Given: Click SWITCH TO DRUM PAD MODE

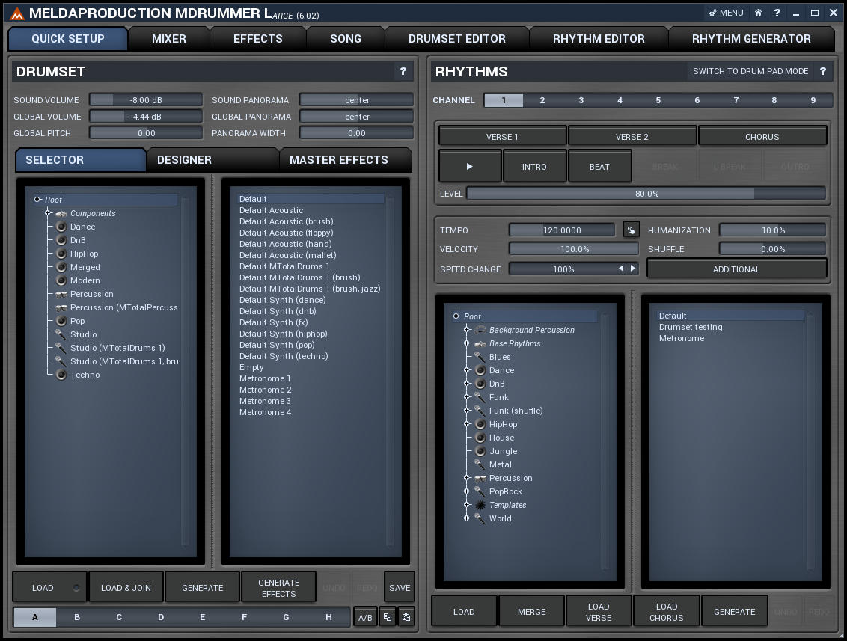Looking at the screenshot, I should [750, 71].
